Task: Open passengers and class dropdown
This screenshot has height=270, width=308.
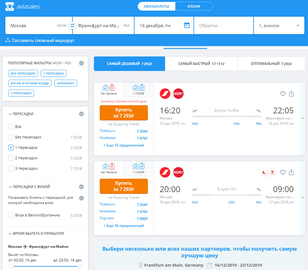Action: 279,26
